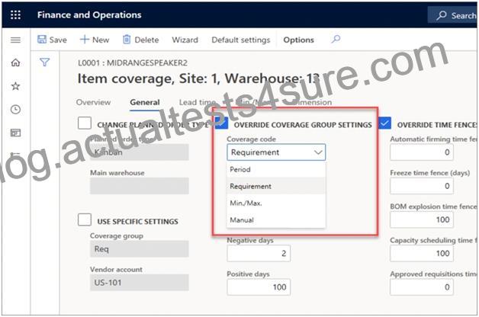This screenshot has width=479, height=317.
Task: Choose Min./Max. coverage code
Action: tap(276, 203)
